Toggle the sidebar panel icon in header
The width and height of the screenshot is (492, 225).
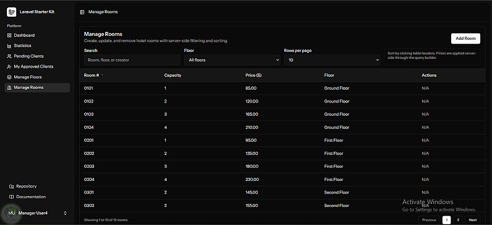(82, 12)
